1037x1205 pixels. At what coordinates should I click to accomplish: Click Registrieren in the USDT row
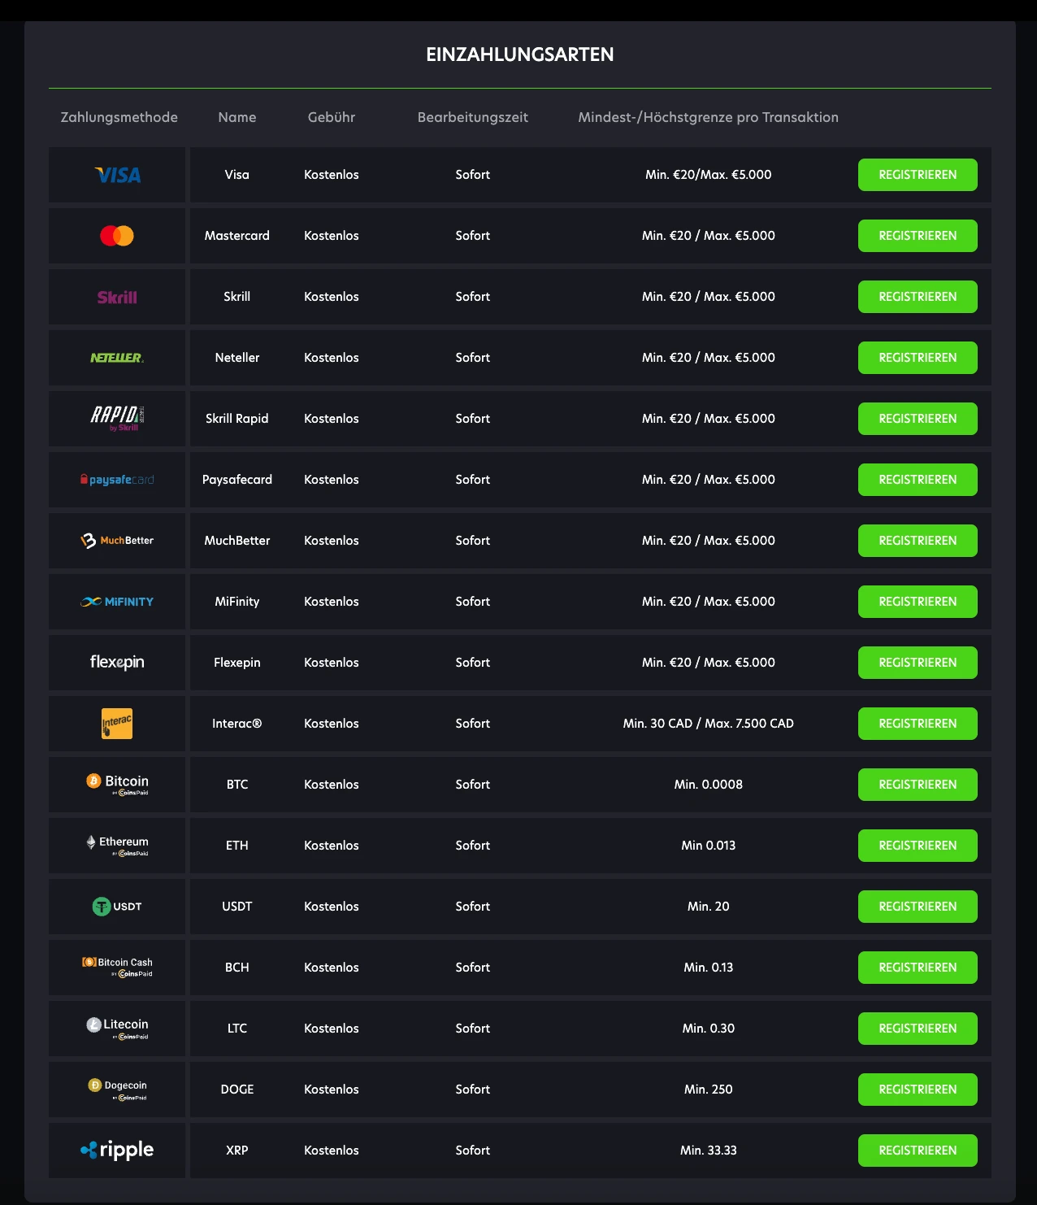tap(918, 907)
